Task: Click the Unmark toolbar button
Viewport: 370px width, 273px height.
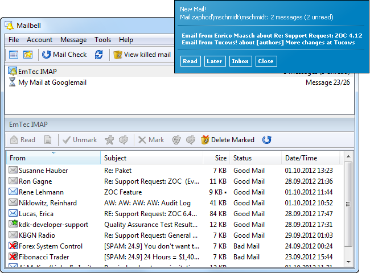Action: click(x=79, y=140)
